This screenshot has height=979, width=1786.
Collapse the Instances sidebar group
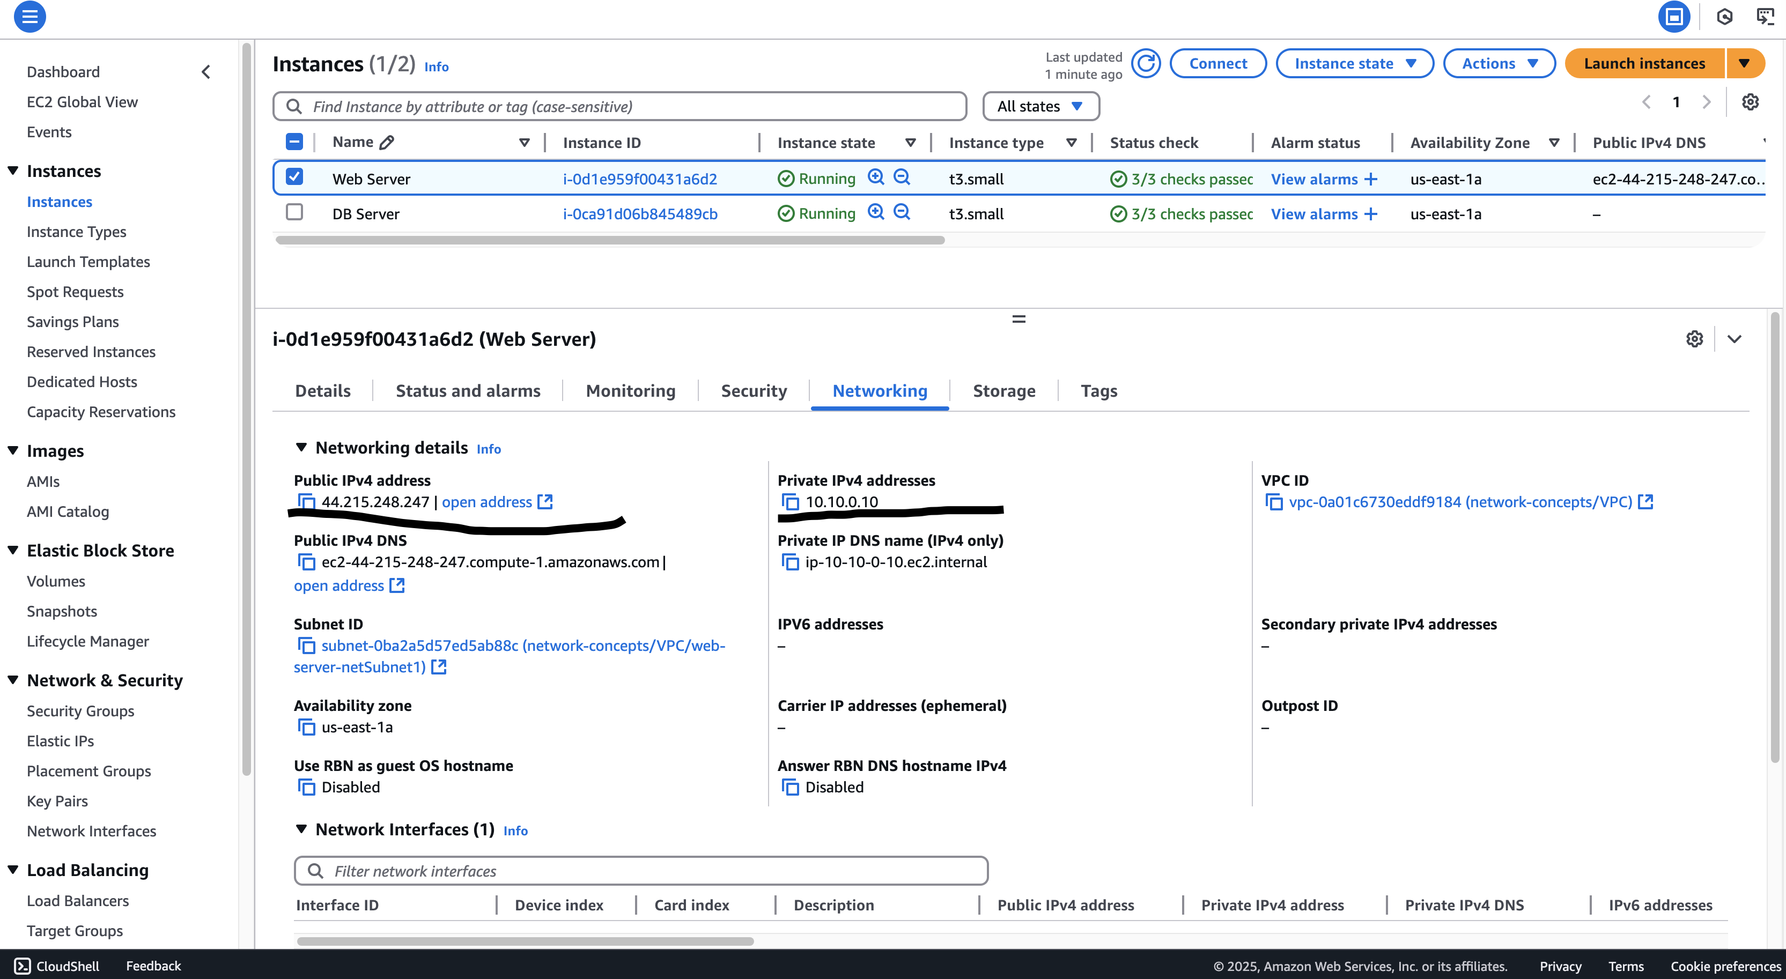[x=12, y=170]
